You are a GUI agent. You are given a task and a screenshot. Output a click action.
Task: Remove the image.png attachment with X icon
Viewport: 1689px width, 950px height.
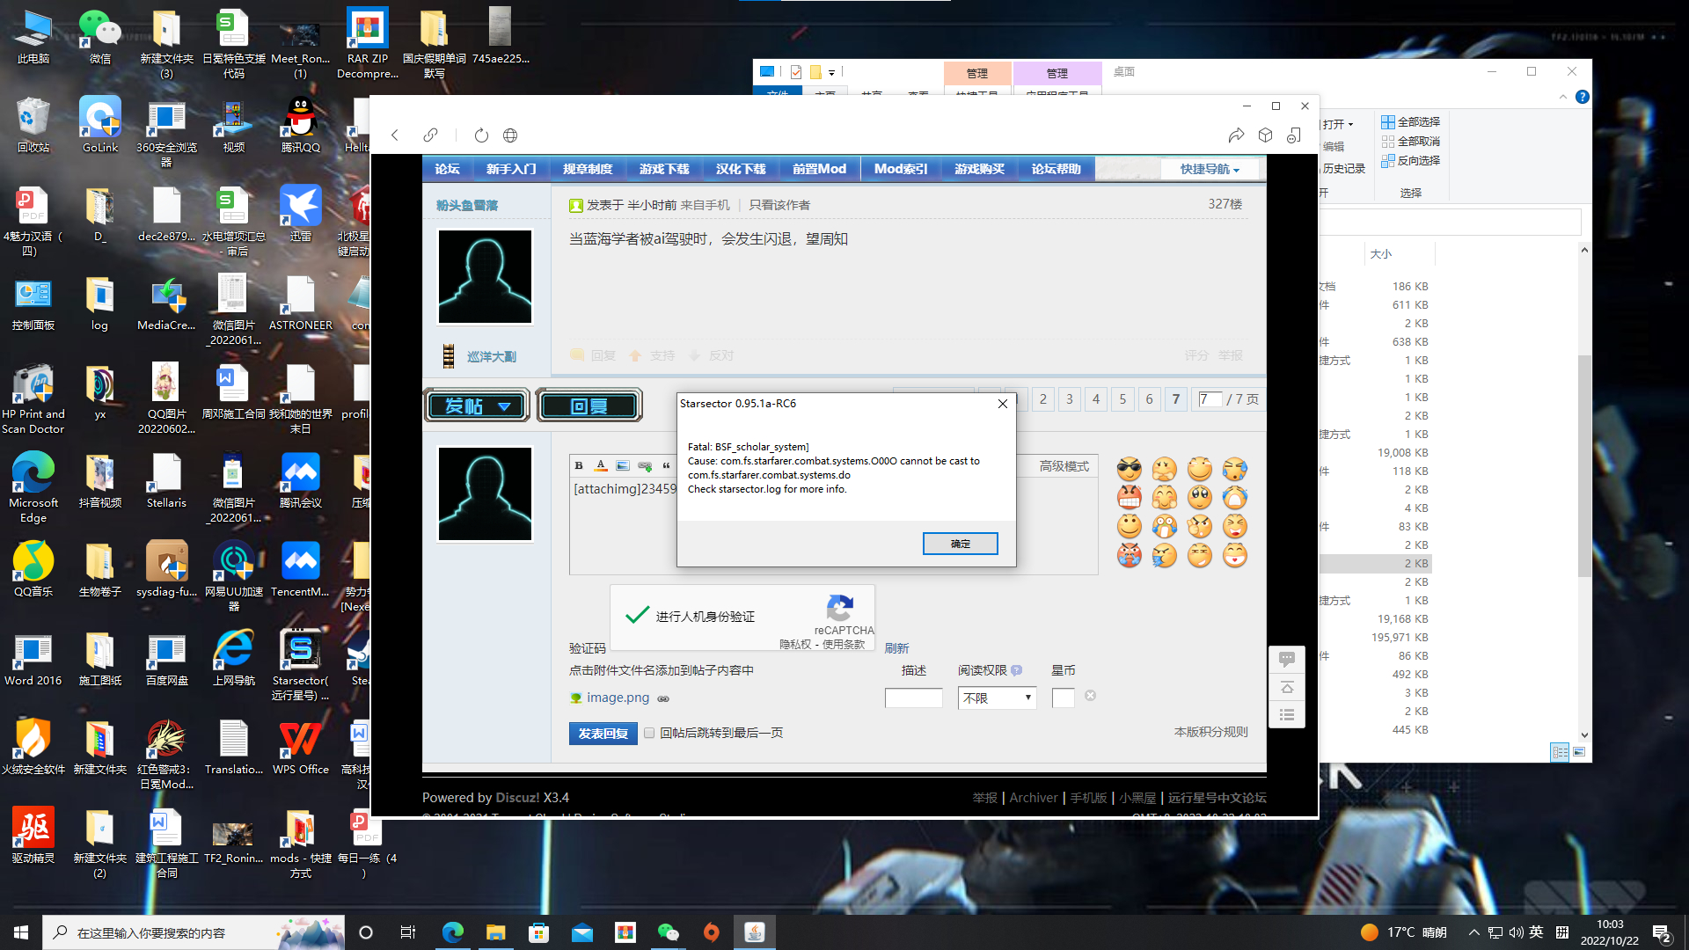click(1090, 696)
